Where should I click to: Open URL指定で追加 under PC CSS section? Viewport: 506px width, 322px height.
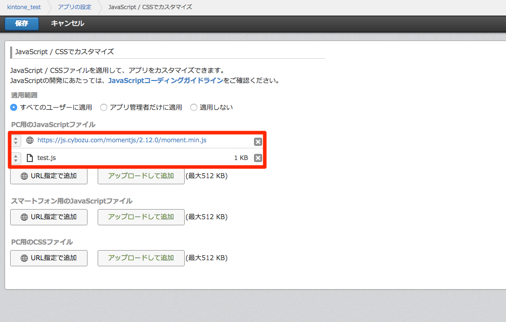pyautogui.click(x=49, y=258)
